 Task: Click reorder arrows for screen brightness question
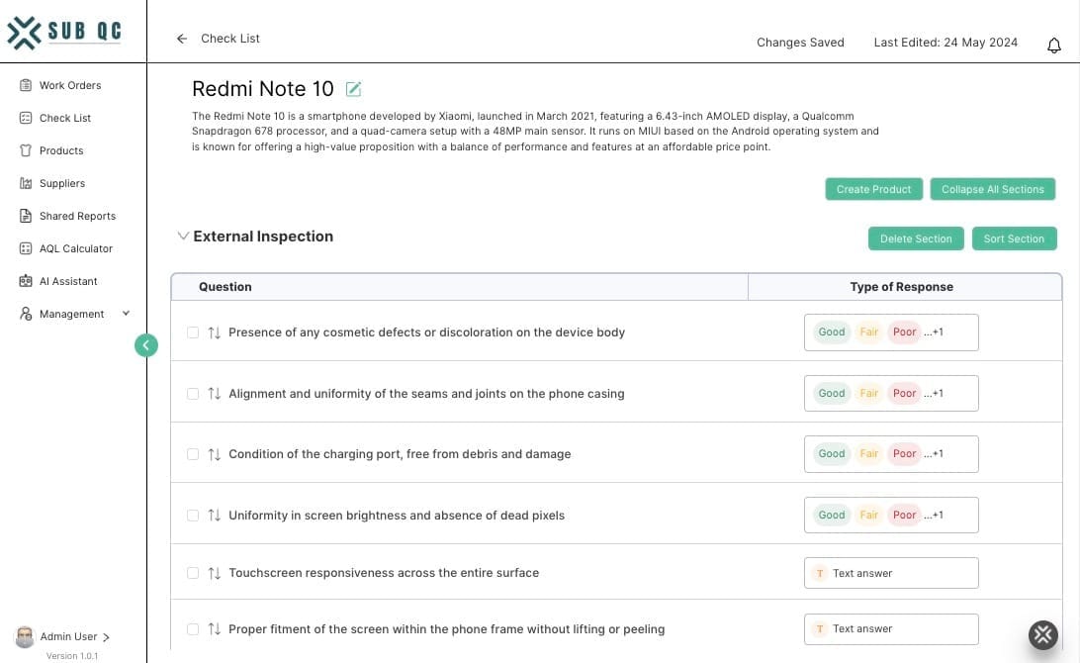pyautogui.click(x=215, y=516)
